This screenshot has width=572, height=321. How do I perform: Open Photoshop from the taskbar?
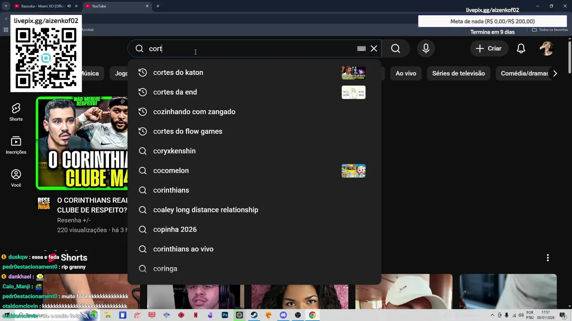pyautogui.click(x=225, y=315)
